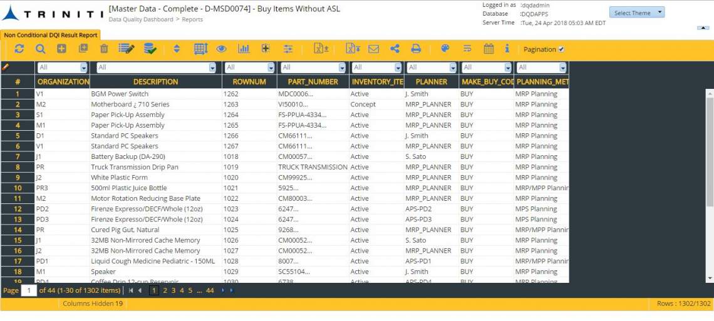Click the share icon
This screenshot has height=321, width=714.
coord(395,49)
